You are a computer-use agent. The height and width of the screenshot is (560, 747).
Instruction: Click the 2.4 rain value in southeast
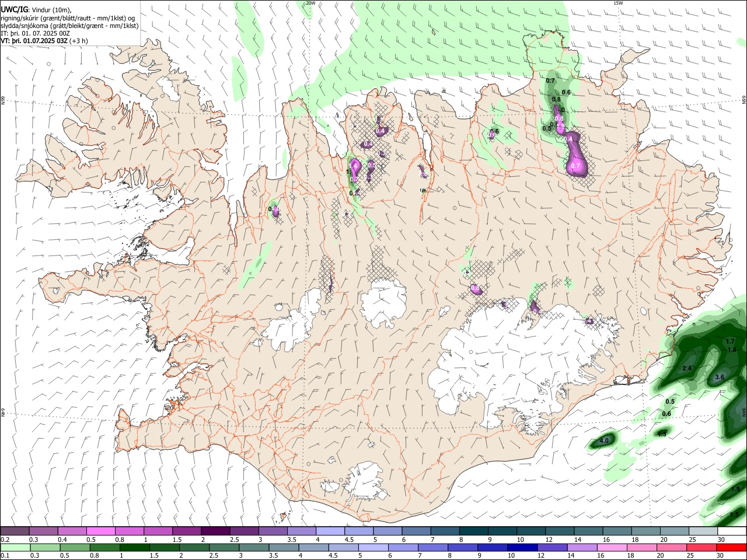tap(686, 368)
